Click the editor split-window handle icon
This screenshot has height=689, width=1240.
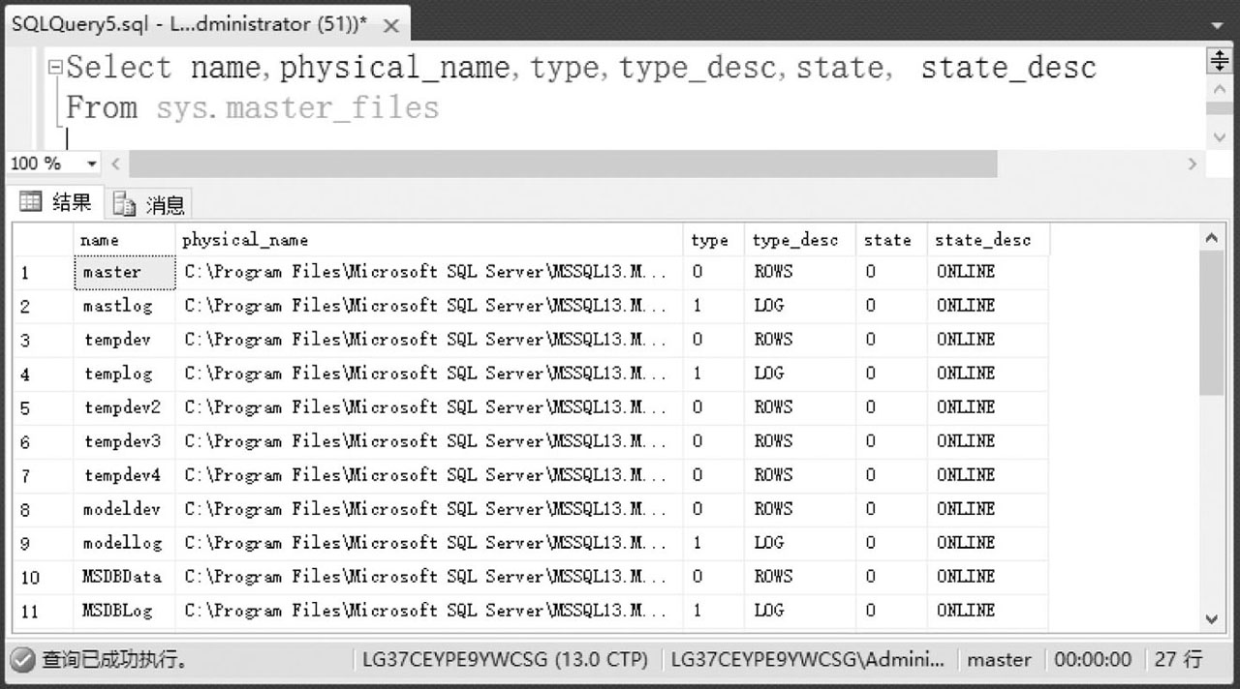pos(1219,61)
